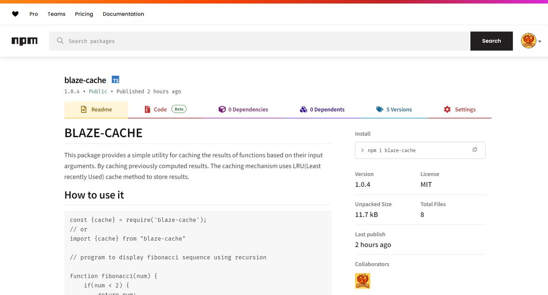Image resolution: width=548 pixels, height=295 pixels.
Task: Switch to the Code tab
Action: pyautogui.click(x=165, y=109)
